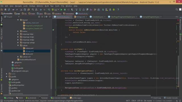The height and width of the screenshot is (102, 182).
Task: Open Search Everywhere magnifier icon
Action: pos(177,9)
